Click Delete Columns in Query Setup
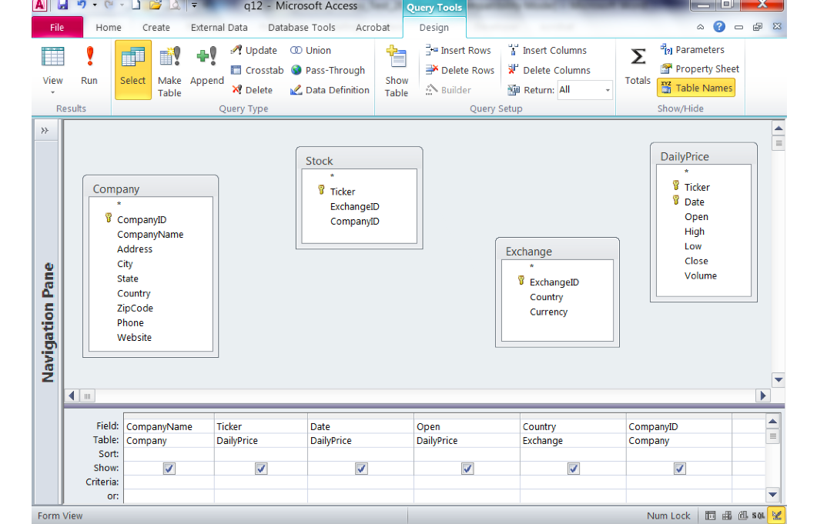This screenshot has width=827, height=524. (548, 70)
